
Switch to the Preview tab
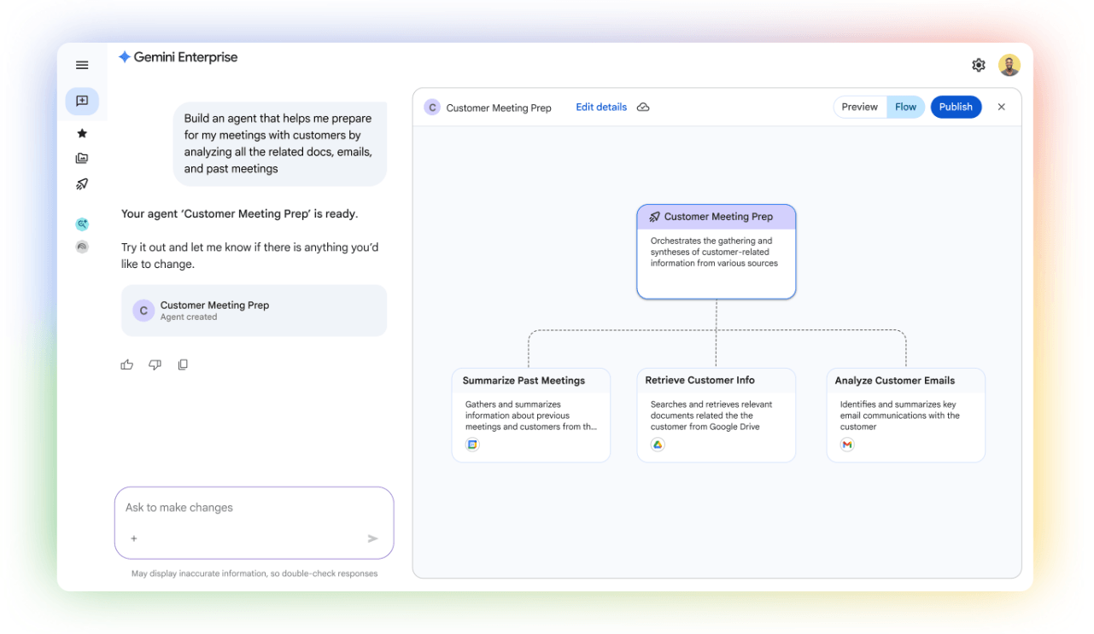pos(859,107)
